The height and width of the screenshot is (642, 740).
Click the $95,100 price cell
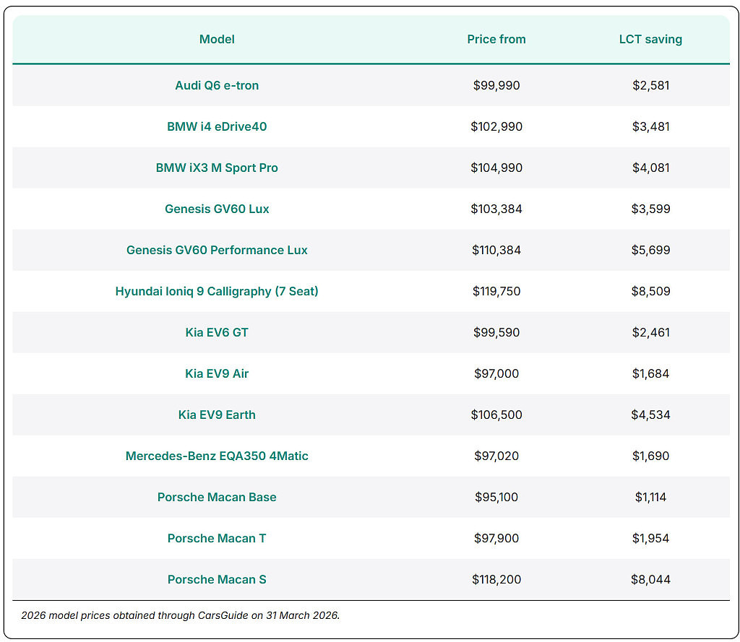[x=496, y=497]
